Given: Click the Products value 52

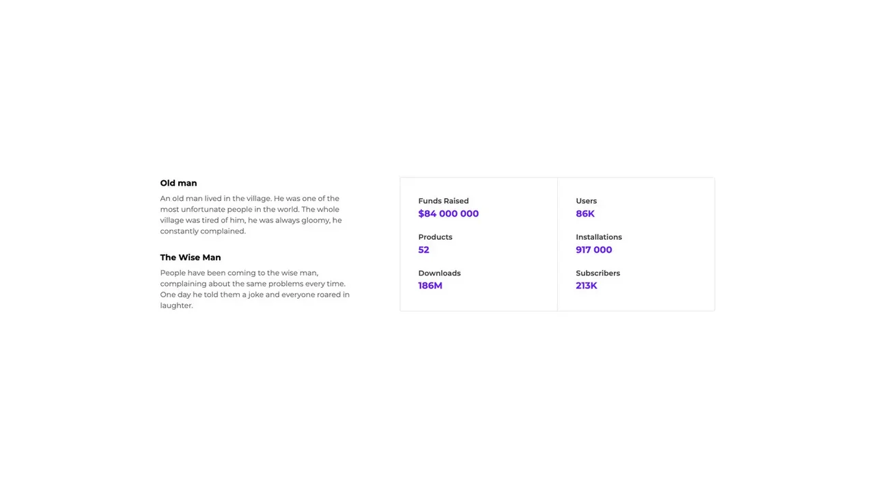Looking at the screenshot, I should 423,250.
